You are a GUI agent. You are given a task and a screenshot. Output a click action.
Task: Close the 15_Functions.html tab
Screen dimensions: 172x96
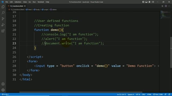(x=25, y=6)
